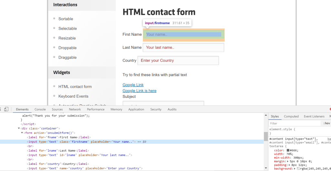The image size is (331, 171).
Task: Open the #666 color swatch picker
Action: pos(288,150)
